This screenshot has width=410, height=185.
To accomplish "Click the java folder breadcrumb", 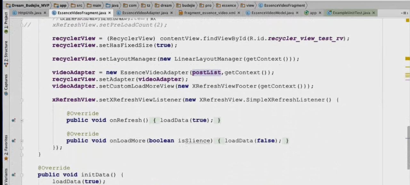I will pyautogui.click(x=112, y=5).
